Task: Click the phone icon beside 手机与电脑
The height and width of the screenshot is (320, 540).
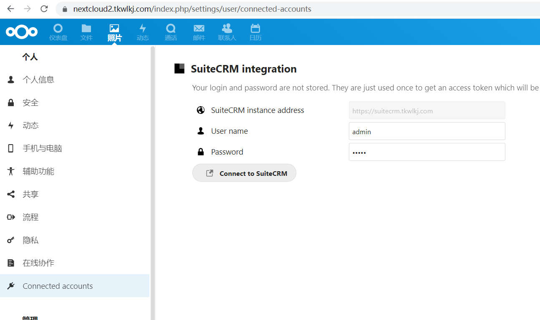Action: (x=11, y=148)
